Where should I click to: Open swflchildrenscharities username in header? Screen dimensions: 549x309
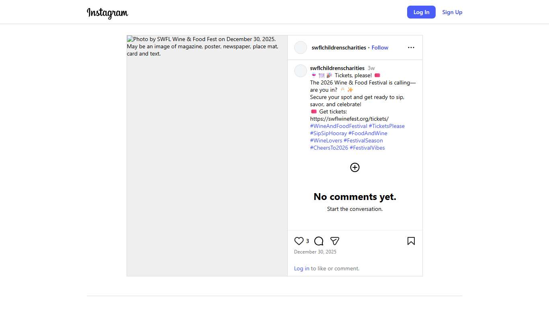click(338, 47)
